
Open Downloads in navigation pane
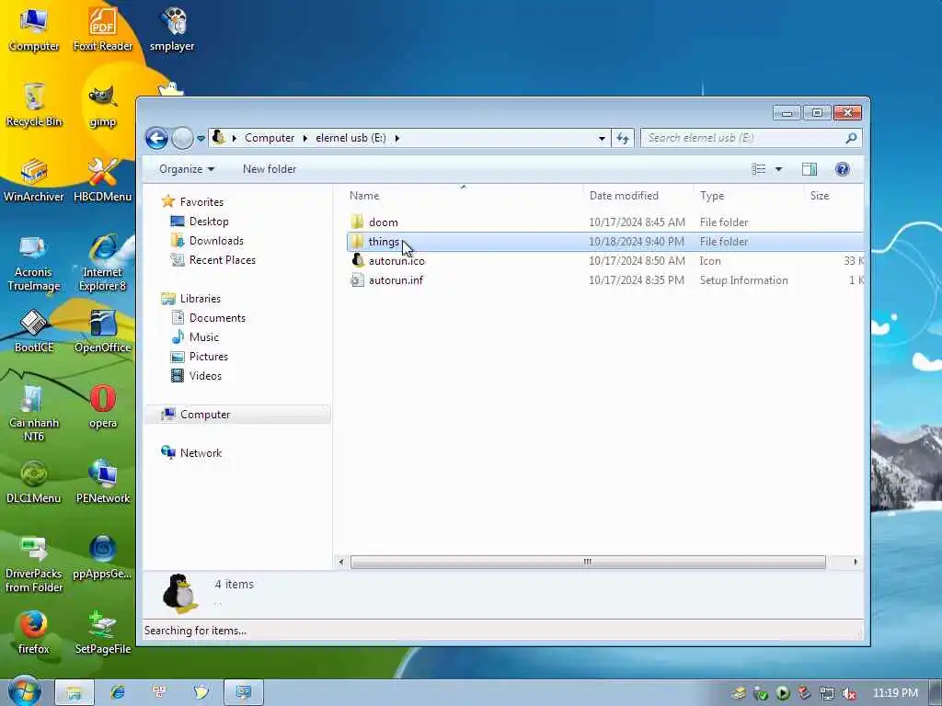click(x=216, y=241)
